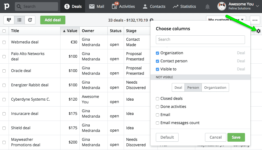The height and width of the screenshot is (150, 262).
Task: Check the Email column
Action: [157, 115]
